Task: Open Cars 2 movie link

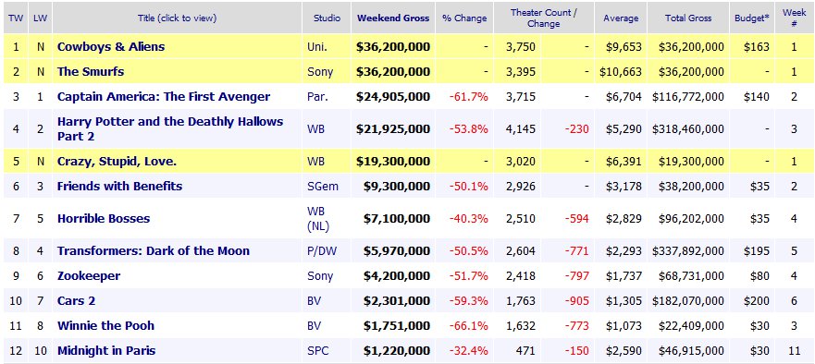Action: pyautogui.click(x=77, y=300)
